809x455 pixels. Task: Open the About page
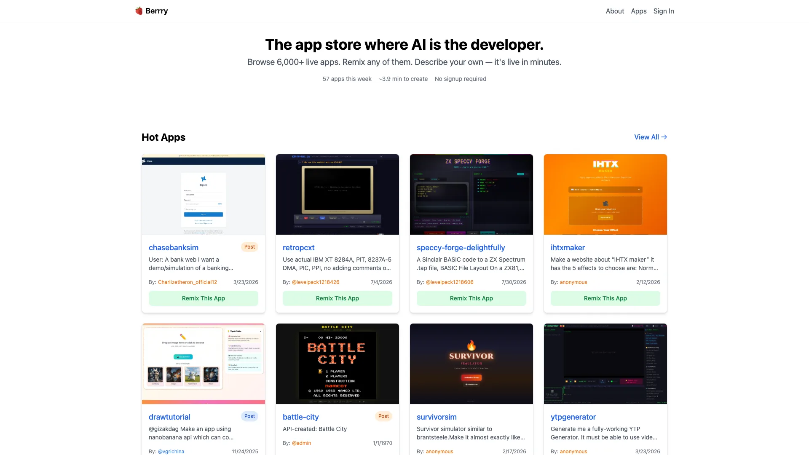[615, 11]
